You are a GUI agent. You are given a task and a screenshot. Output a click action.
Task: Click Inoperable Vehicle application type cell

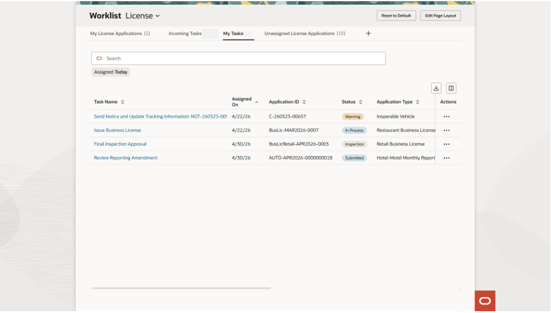[396, 116]
